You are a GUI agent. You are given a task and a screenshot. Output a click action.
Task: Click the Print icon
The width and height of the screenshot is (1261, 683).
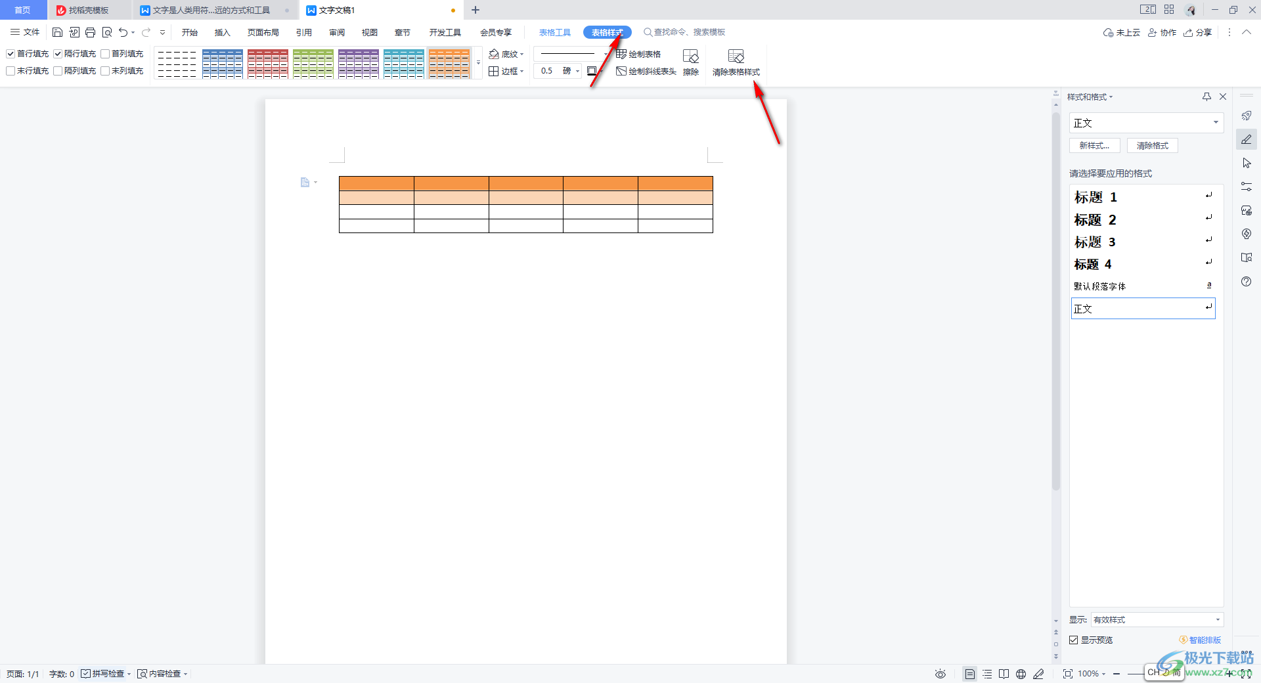tap(90, 32)
